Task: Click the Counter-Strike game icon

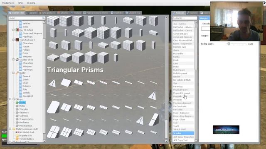Action: (17, 60)
